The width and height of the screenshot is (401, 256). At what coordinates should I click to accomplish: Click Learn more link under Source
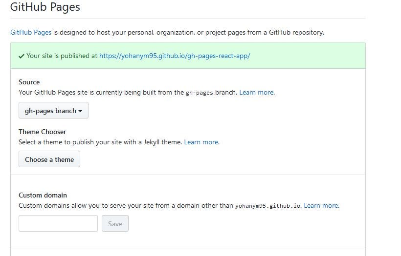256,92
